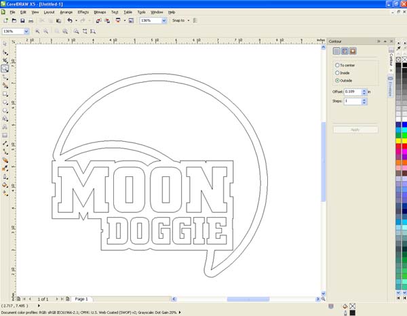This screenshot has height=316, width=407.
Task: Open the Arrange menu
Action: [66, 12]
